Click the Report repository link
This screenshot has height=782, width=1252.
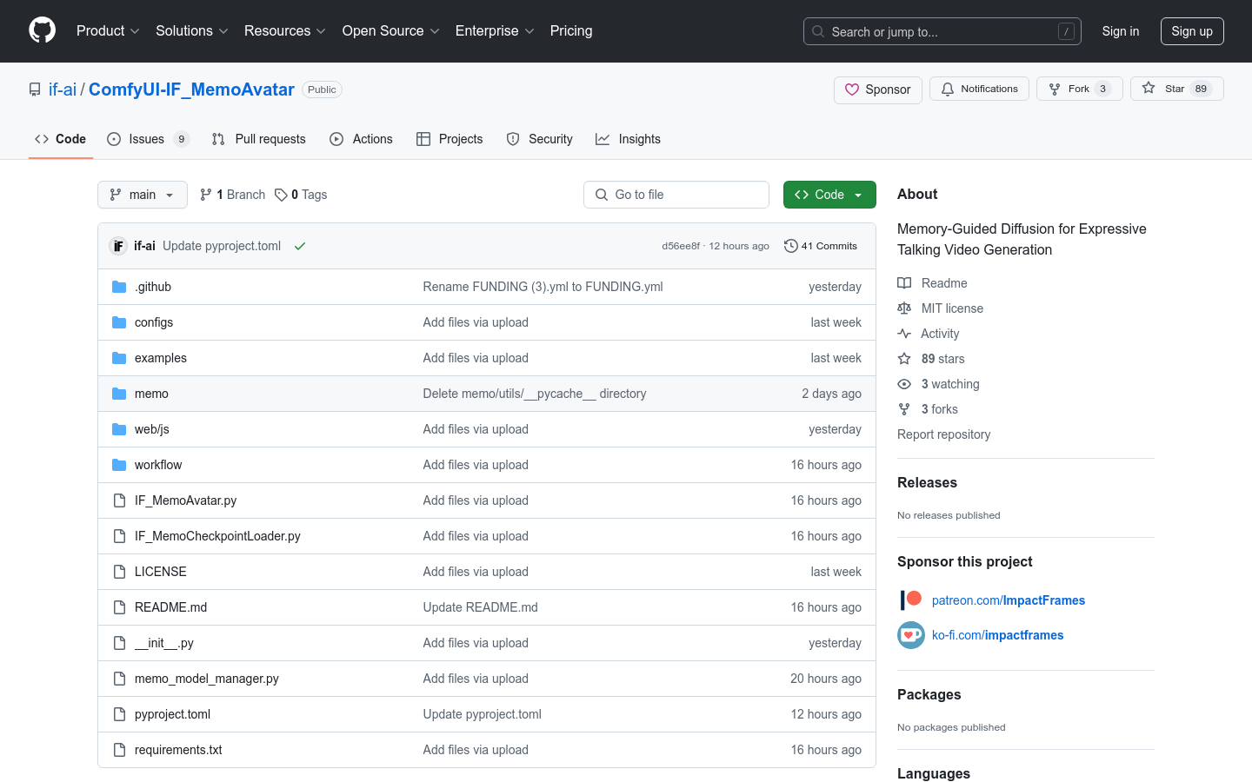[x=943, y=434]
